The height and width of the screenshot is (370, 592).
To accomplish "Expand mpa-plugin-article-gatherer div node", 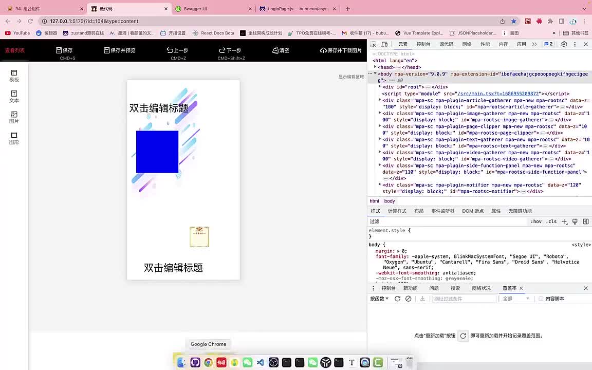I will [380, 100].
